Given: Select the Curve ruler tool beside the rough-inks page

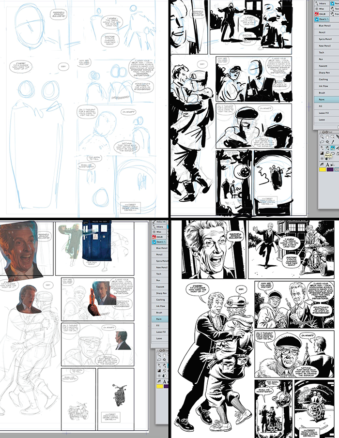Looking at the screenshot, I should coord(322,165).
